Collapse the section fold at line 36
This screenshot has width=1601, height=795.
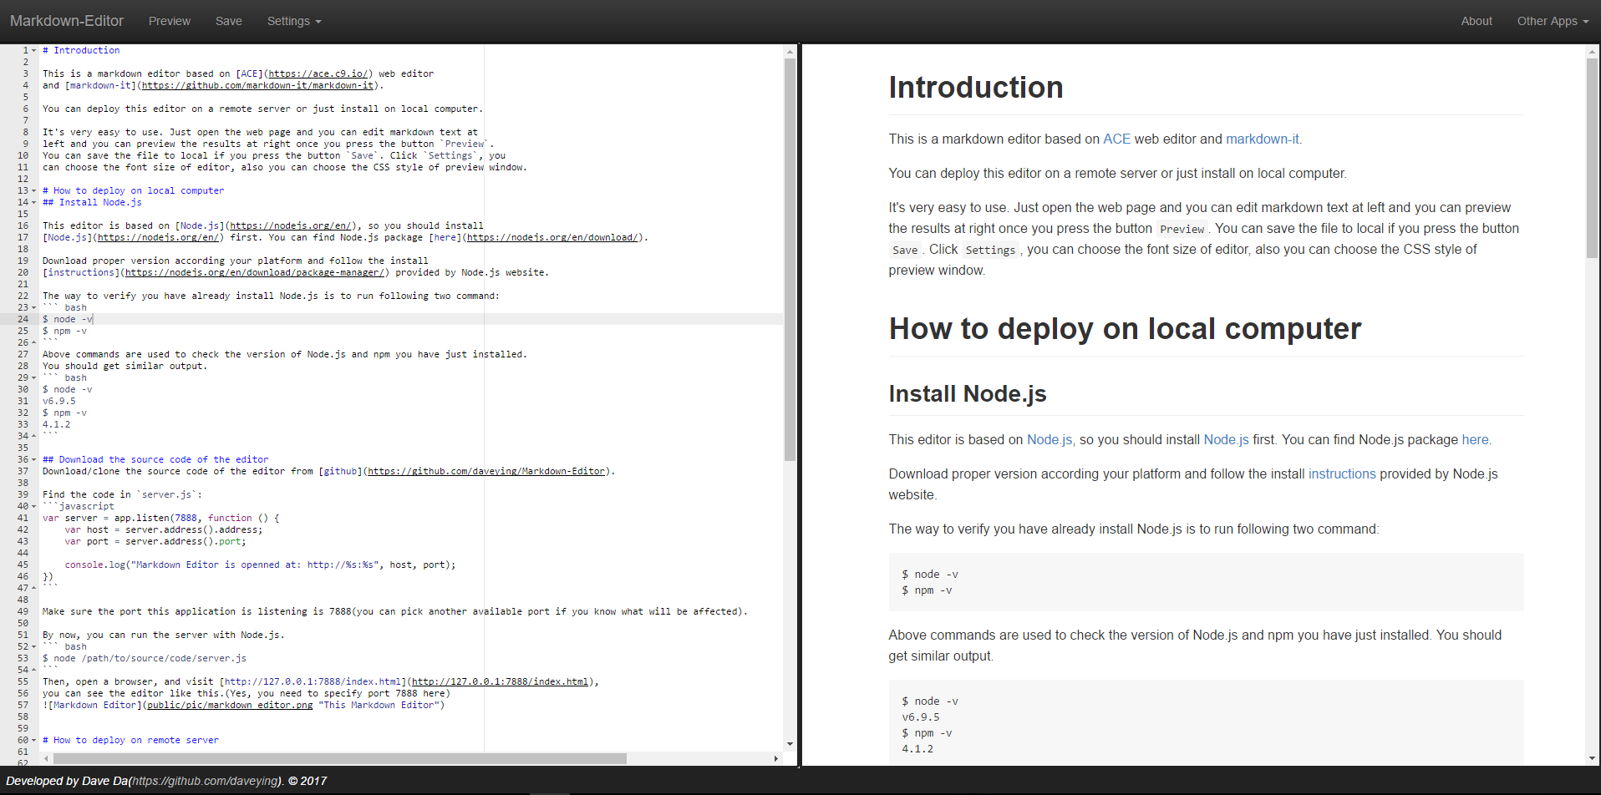(x=34, y=459)
